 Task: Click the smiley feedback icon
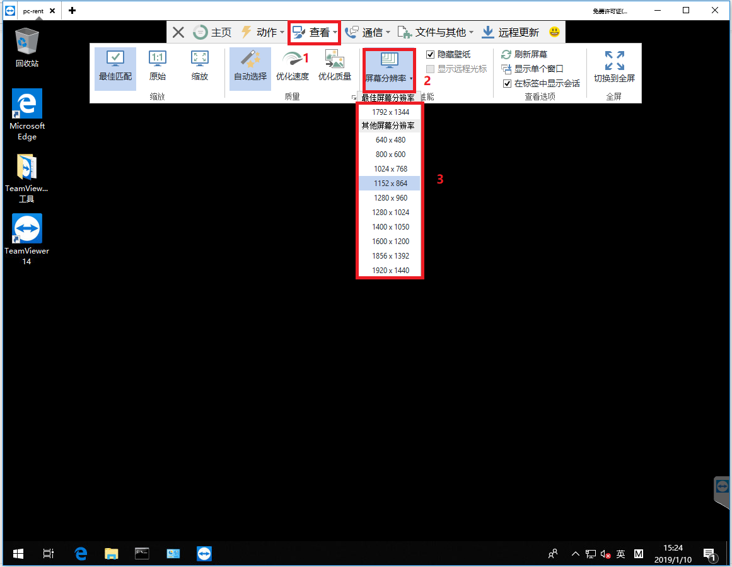554,32
